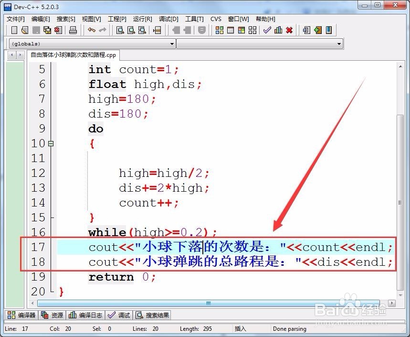The height and width of the screenshot is (337, 410).
Task: Open the 视图[V] menu
Action: 91,19
